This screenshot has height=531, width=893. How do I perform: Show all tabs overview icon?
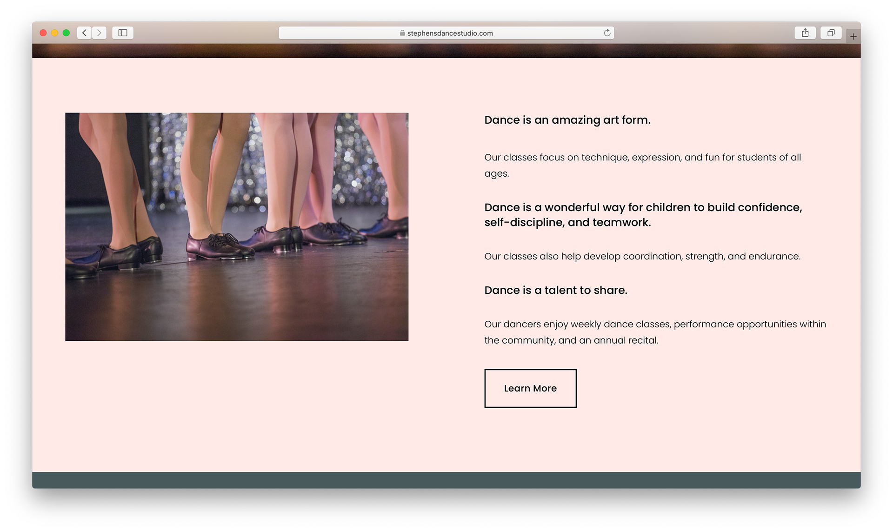831,33
